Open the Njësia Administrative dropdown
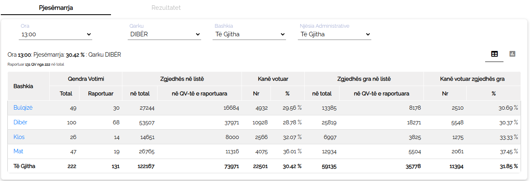 click(335, 35)
